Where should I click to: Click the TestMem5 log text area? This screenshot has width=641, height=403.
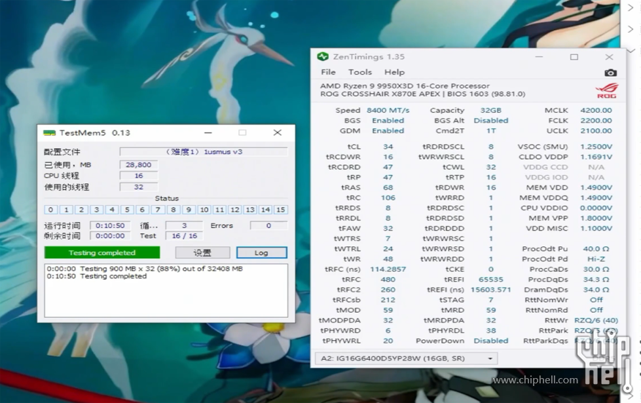(x=166, y=290)
